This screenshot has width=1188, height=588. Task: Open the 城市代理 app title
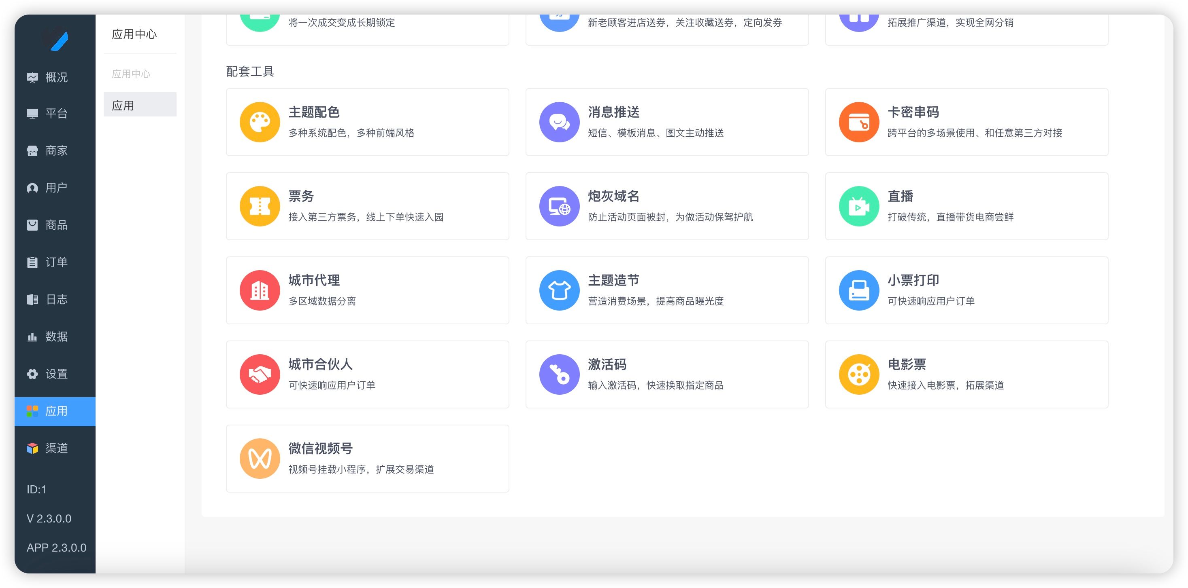[x=314, y=280]
